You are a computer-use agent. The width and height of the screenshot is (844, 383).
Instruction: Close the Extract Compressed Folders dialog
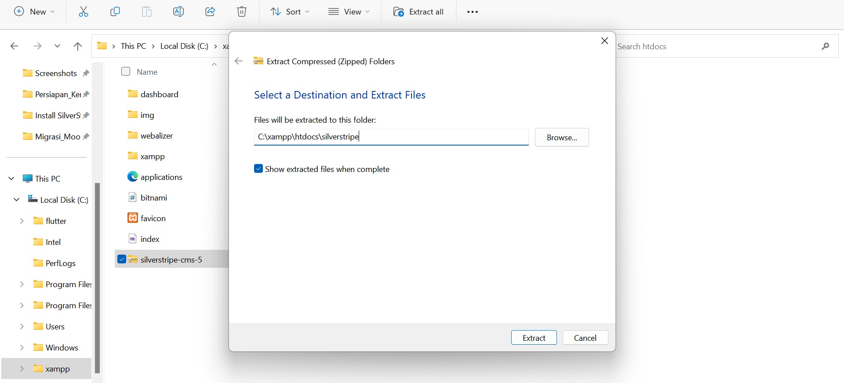coord(604,41)
